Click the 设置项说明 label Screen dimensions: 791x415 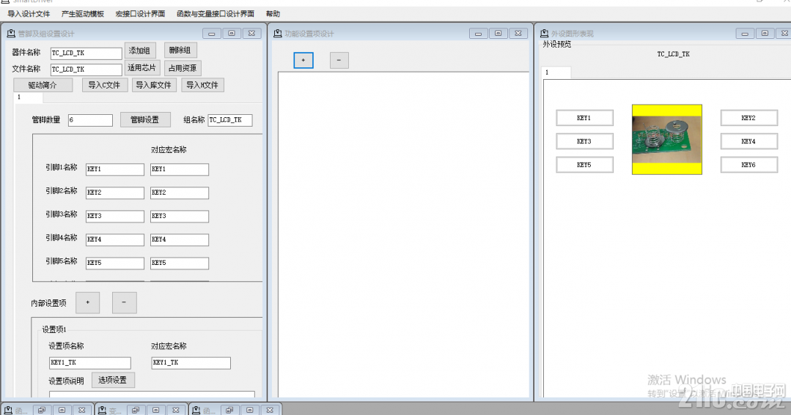[66, 381]
